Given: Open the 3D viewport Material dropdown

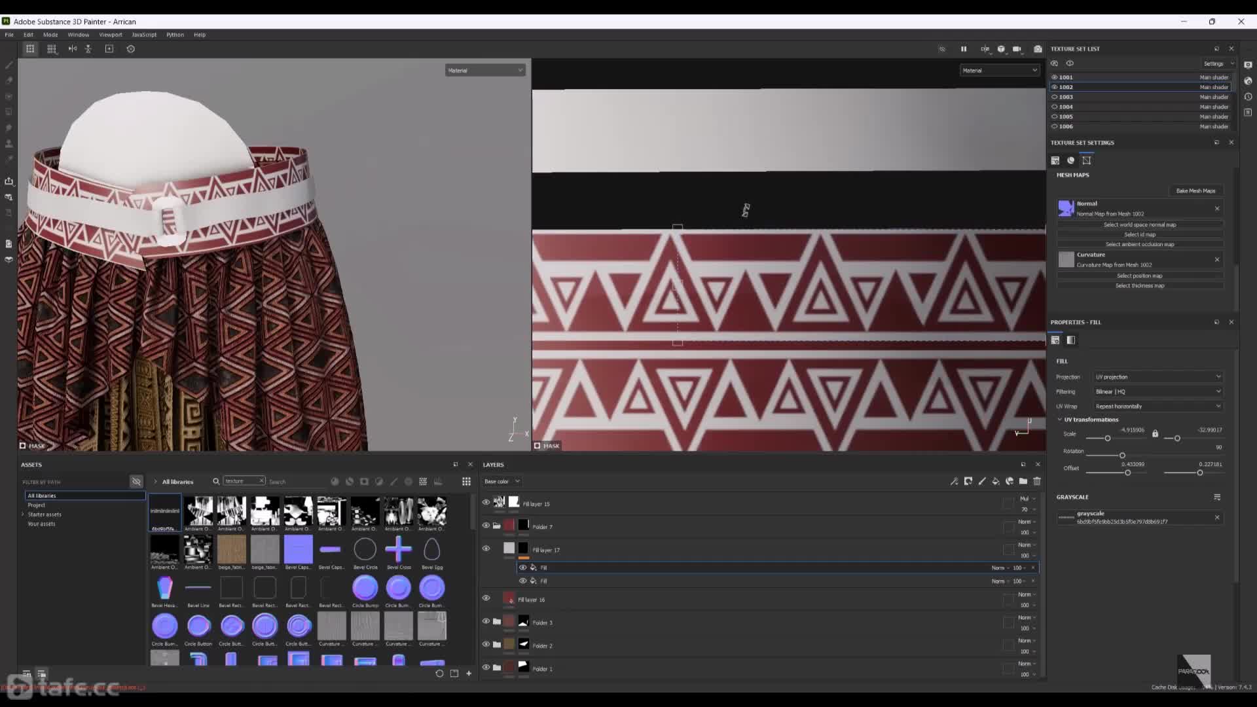Looking at the screenshot, I should [485, 70].
